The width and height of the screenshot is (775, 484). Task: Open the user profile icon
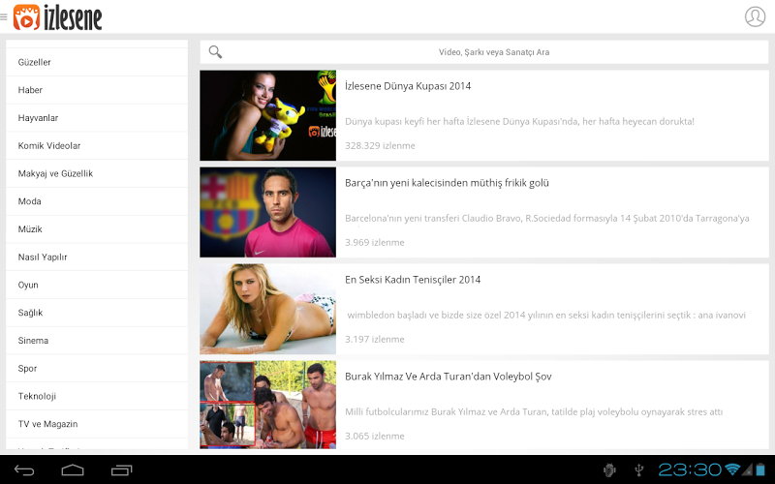[x=755, y=16]
